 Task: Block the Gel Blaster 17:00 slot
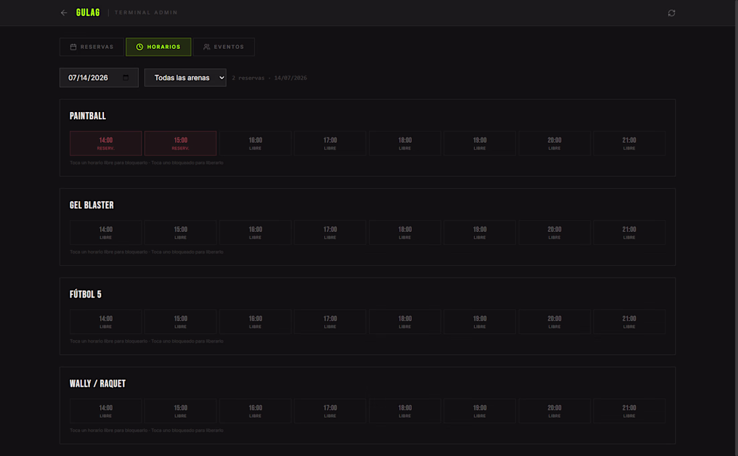click(330, 233)
